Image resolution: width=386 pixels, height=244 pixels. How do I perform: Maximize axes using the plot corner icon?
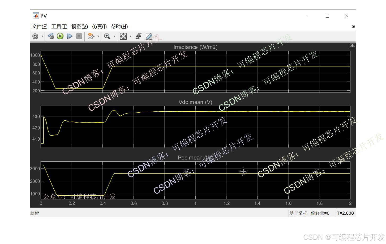pyautogui.click(x=352, y=45)
